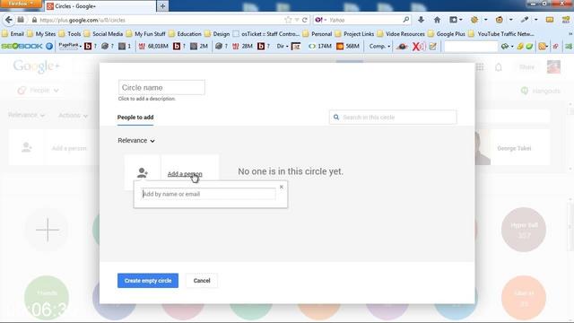This screenshot has width=574, height=323.
Task: Click the SEOBook logo in toolbar
Action: (22, 46)
